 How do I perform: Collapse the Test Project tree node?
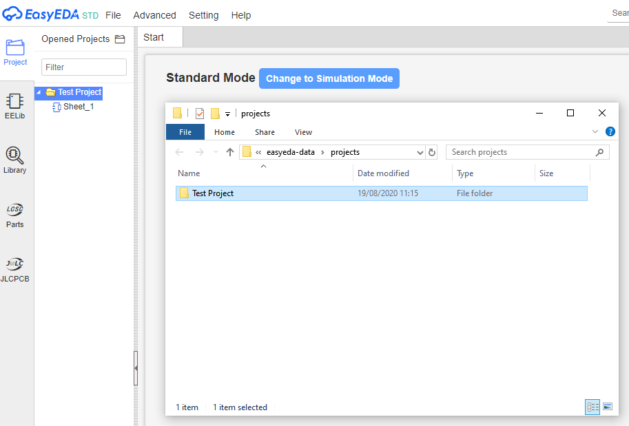[x=39, y=92]
